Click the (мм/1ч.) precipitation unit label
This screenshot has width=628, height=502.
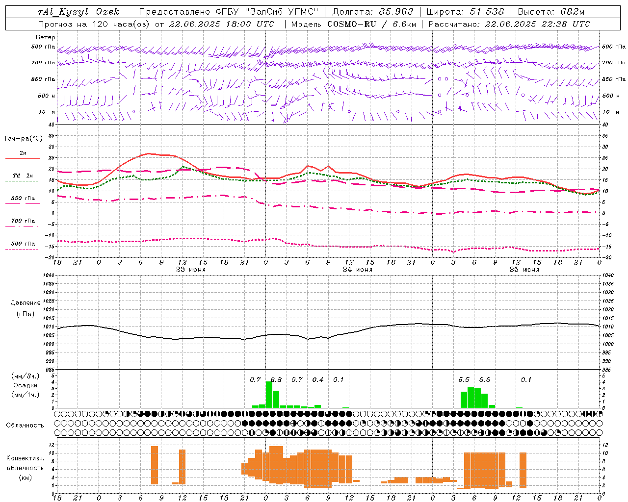click(26, 395)
